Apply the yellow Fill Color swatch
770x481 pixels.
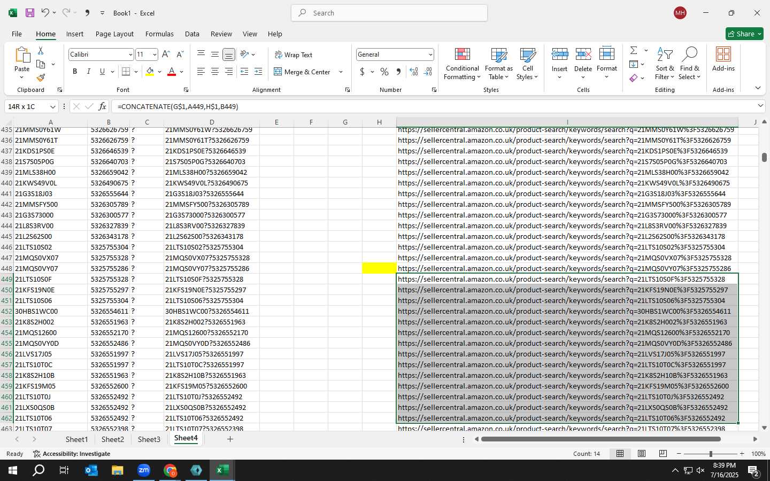point(150,72)
